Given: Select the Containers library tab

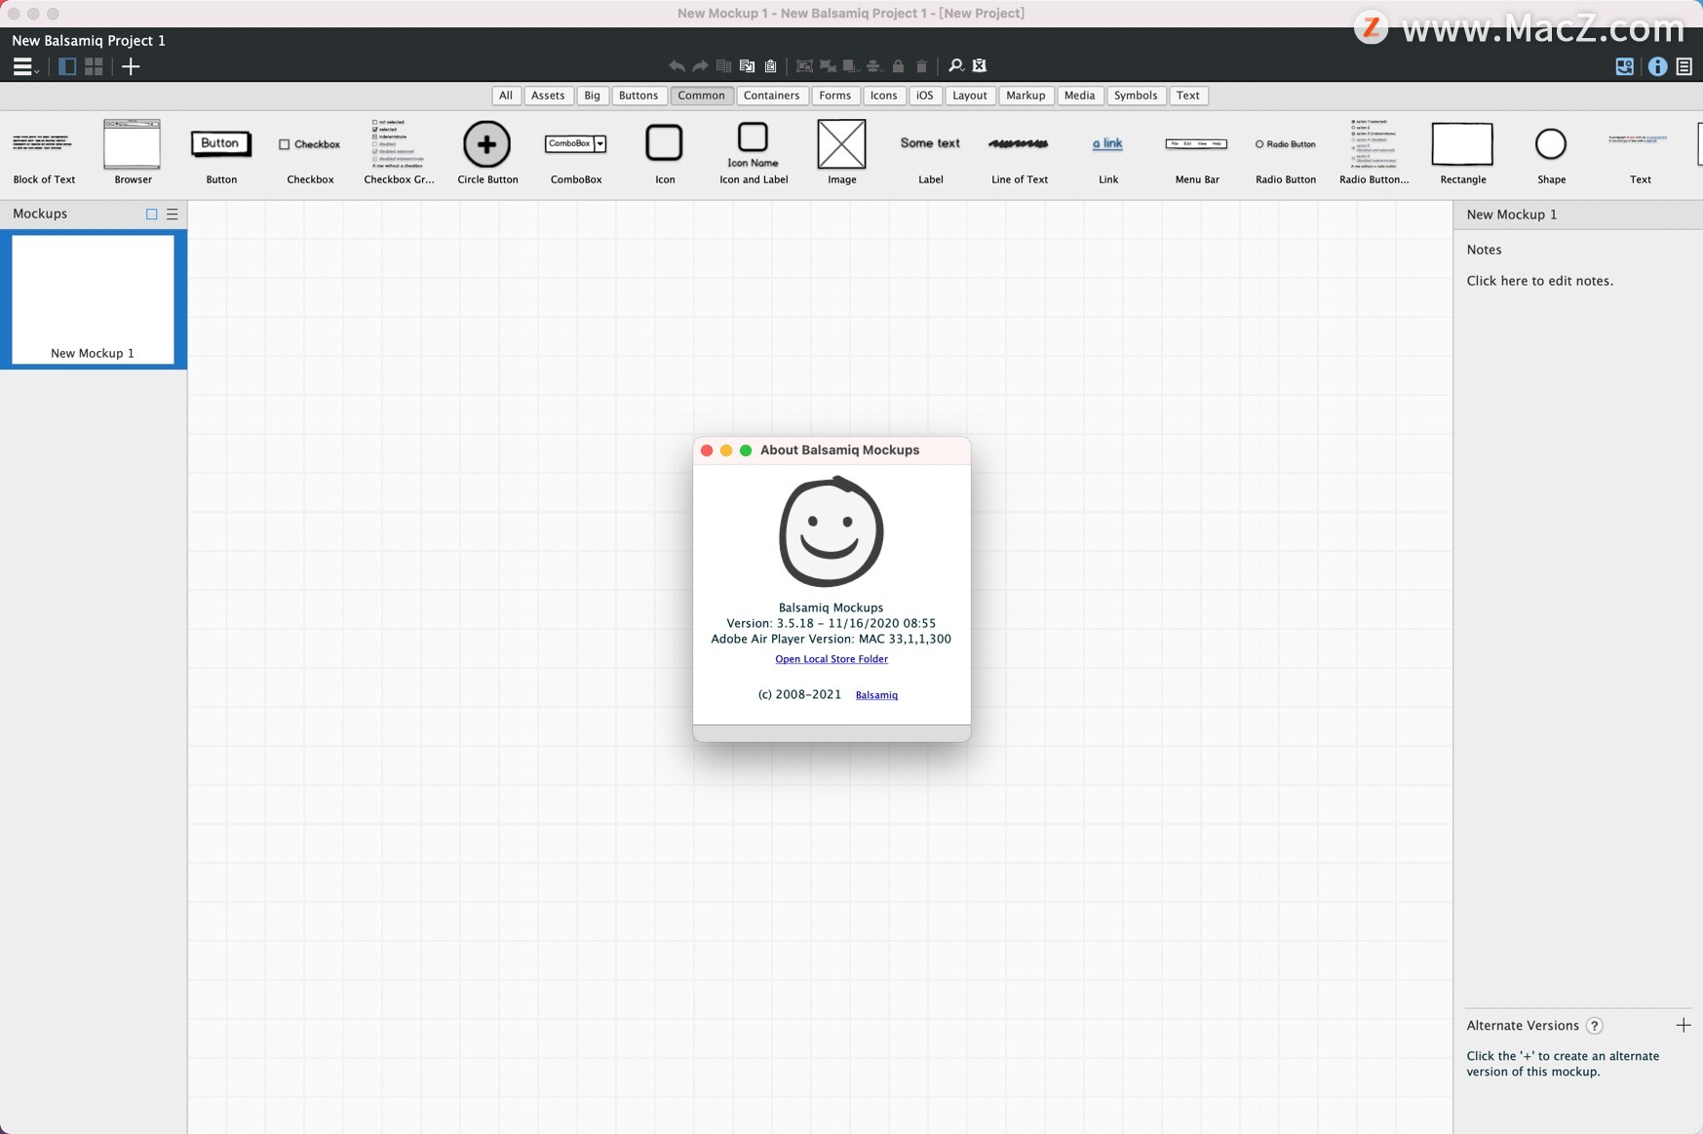Looking at the screenshot, I should tap(772, 96).
